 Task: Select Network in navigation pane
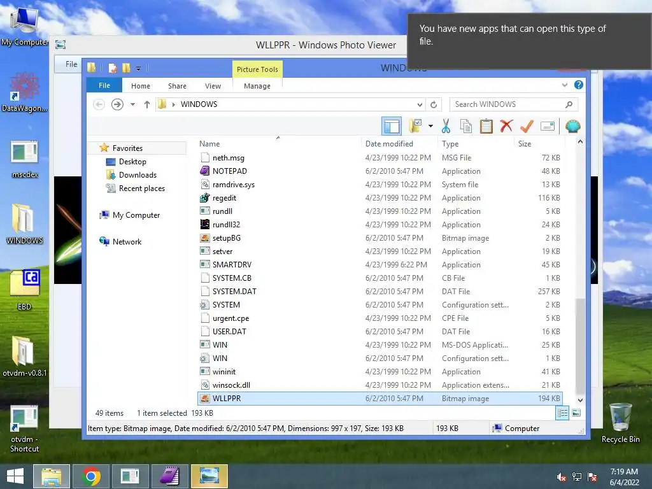(x=127, y=241)
